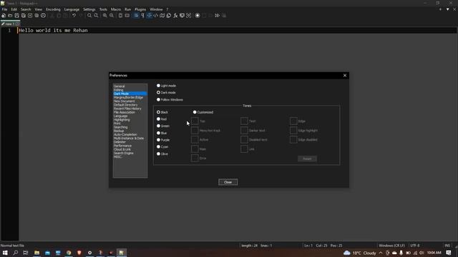This screenshot has width=458, height=257.
Task: Click the synchronize horizontal scrolling icon
Action: click(127, 16)
